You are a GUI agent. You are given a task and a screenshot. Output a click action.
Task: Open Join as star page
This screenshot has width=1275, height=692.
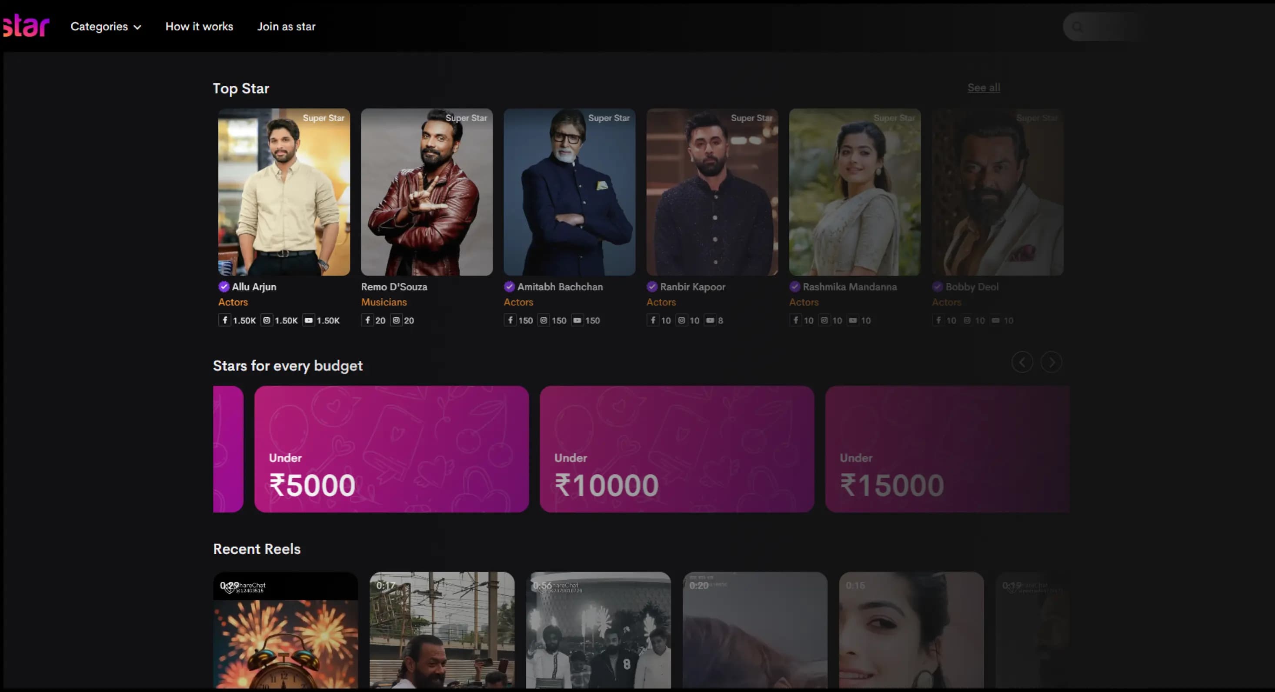pos(286,27)
